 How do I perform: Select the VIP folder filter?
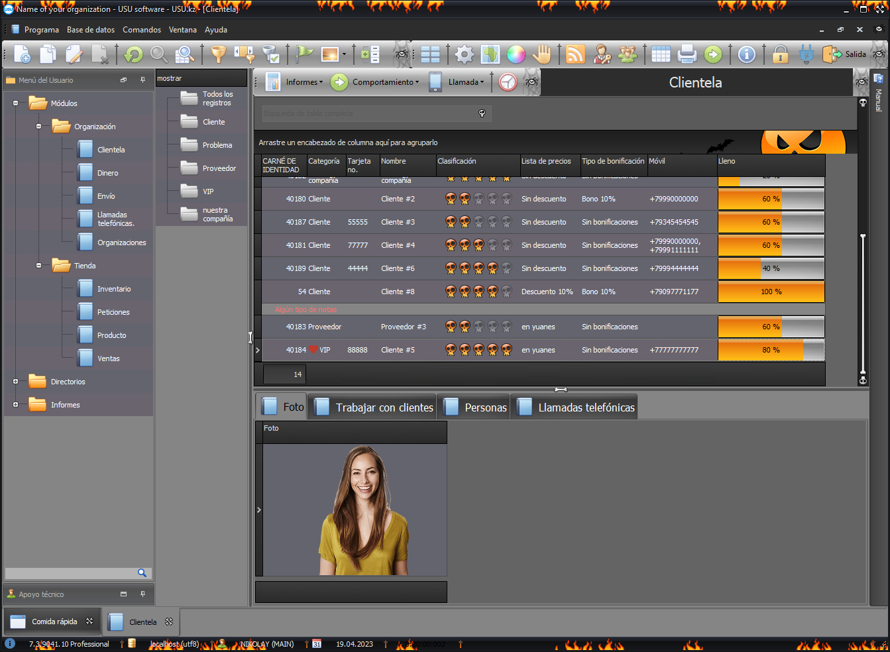click(197, 191)
